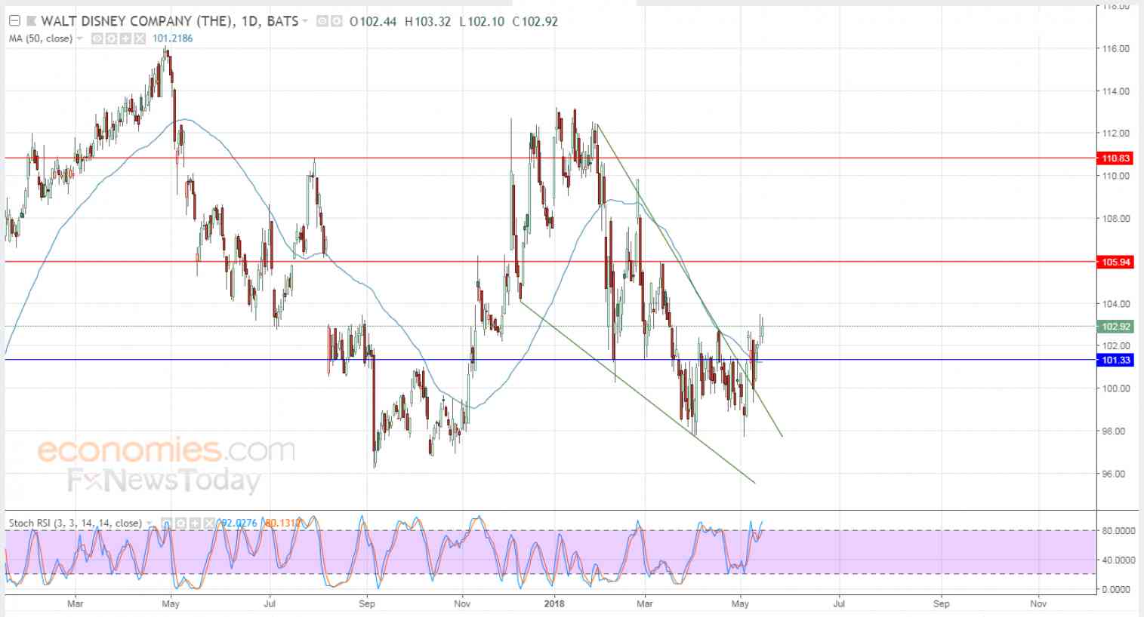Hide the Walt Disney price series
This screenshot has height=617, width=1144.
[x=322, y=21]
